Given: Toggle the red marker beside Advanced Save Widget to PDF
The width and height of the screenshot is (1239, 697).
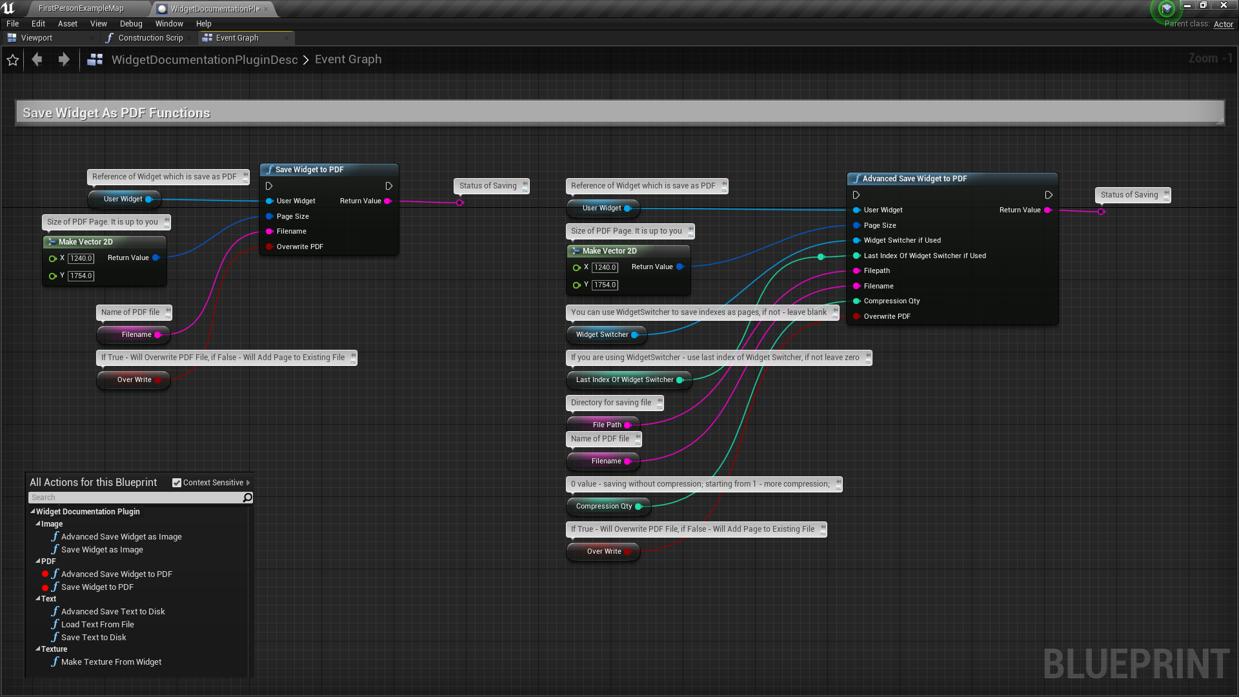Looking at the screenshot, I should (x=45, y=574).
